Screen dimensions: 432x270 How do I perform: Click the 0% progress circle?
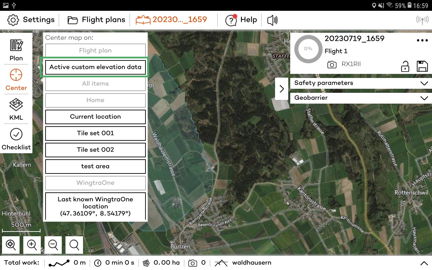point(308,49)
